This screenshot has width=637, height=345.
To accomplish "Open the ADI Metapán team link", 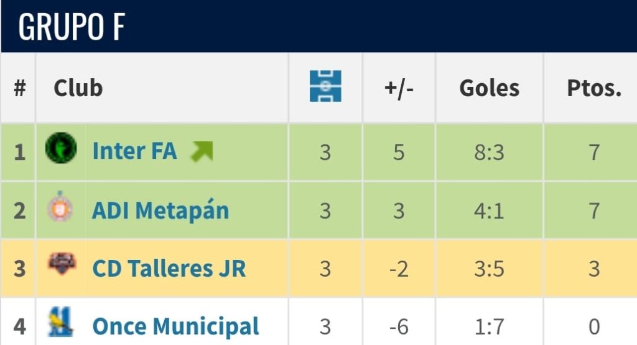I will click(x=160, y=210).
